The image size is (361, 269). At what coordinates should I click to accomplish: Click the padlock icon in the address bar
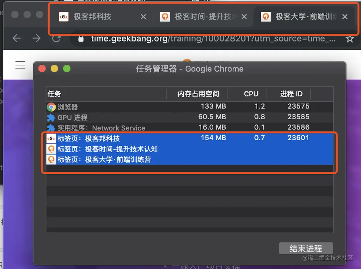coord(81,38)
